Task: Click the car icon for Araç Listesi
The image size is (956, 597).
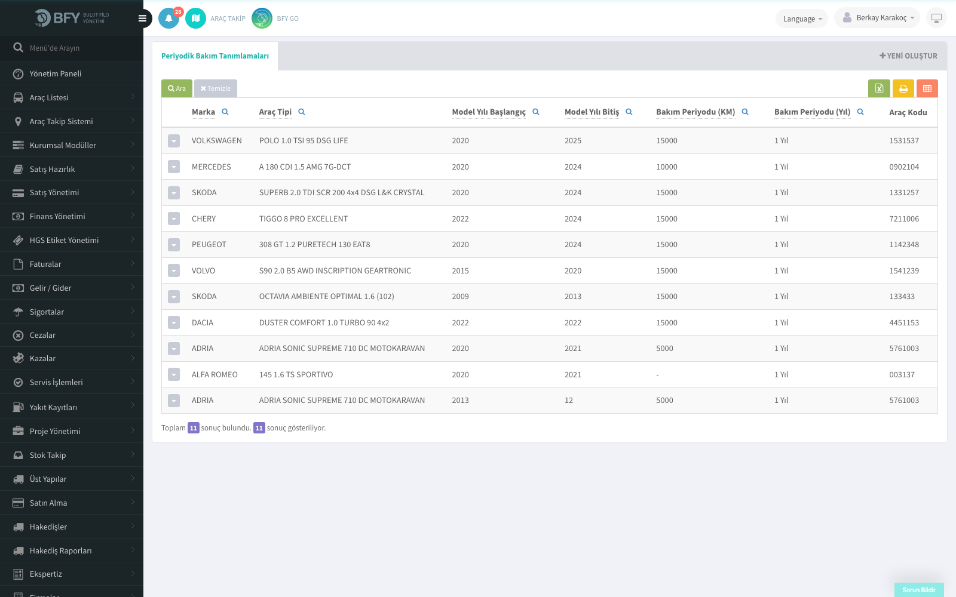Action: (19, 98)
